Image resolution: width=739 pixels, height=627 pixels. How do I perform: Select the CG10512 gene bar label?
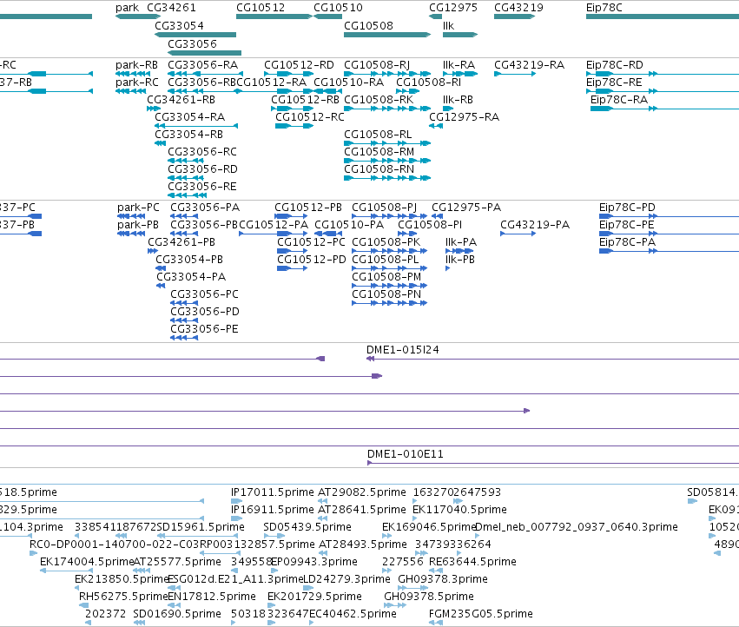point(261,8)
